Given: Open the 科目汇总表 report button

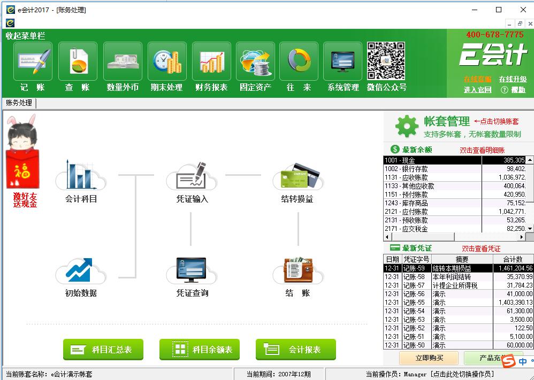Looking at the screenshot, I should click(x=103, y=350).
